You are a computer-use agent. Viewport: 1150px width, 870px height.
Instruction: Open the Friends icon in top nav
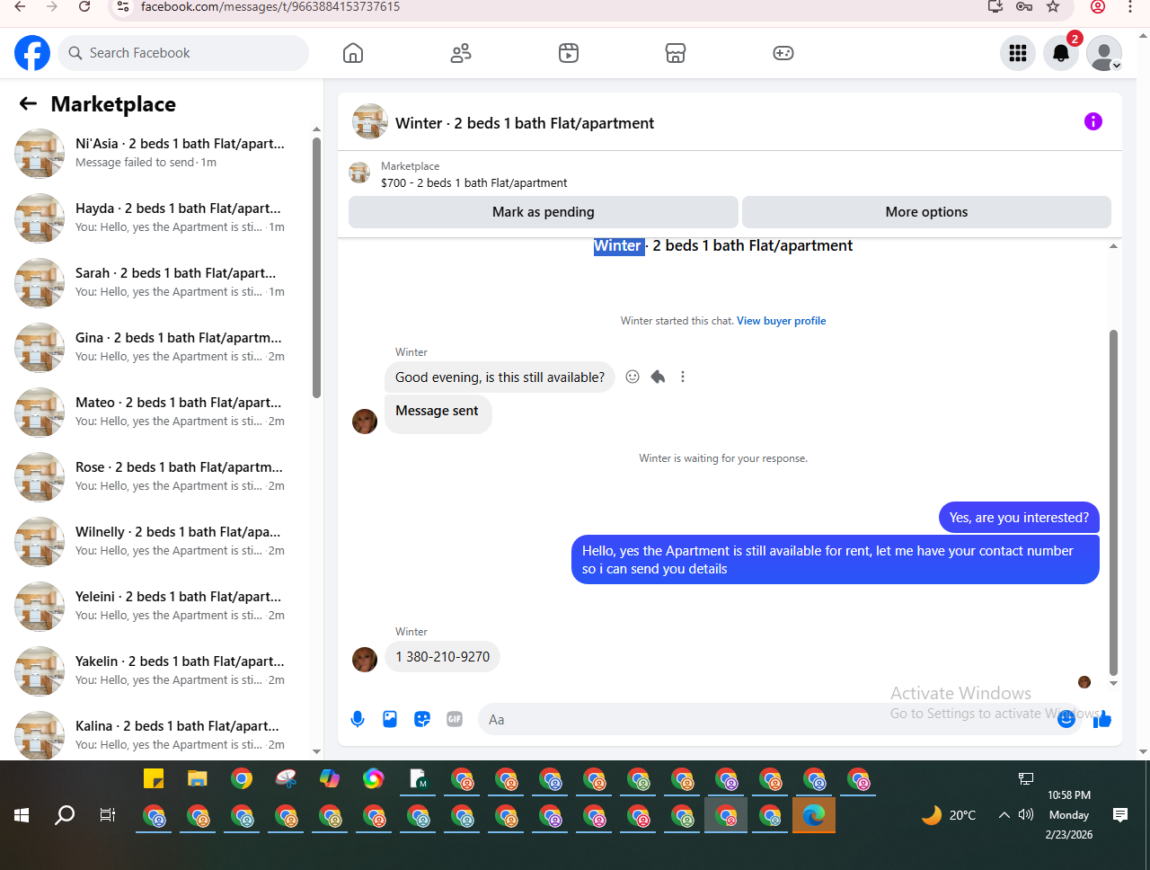(x=461, y=53)
